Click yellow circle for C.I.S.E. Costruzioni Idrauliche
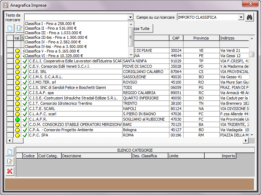Screen dimensions: 261x195 coord(17,98)
